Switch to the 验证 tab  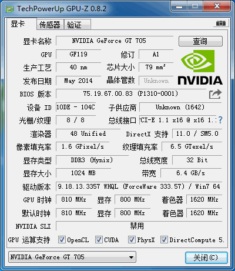point(78,25)
